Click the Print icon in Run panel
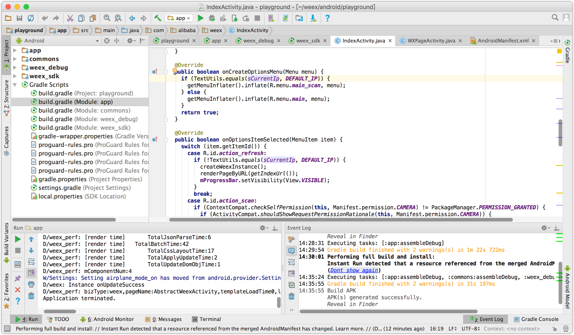Screen dimensions: 574x335 31,284
